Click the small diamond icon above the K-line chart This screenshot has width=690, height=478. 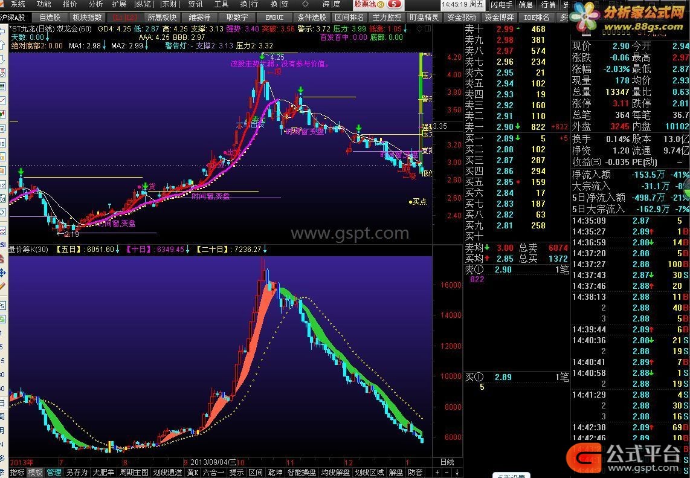[x=419, y=28]
